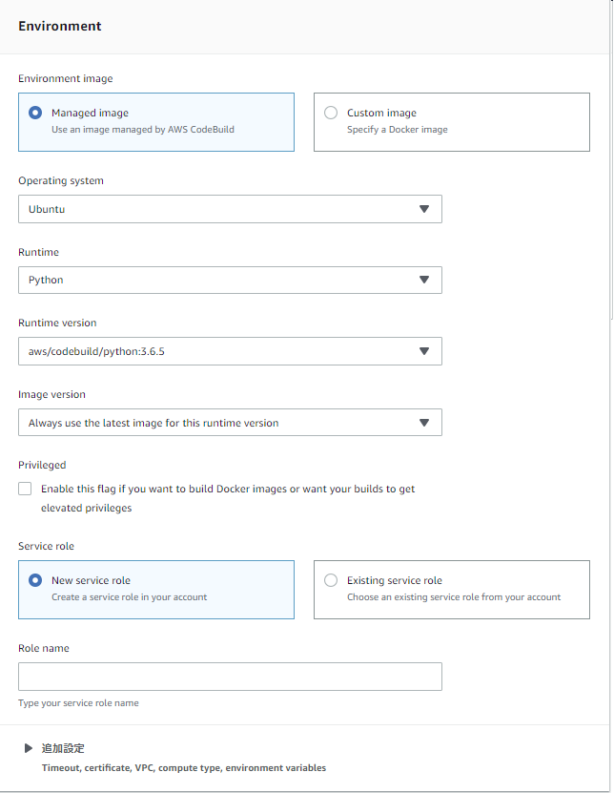The image size is (614, 793).
Task: Click the 追加設定 label text
Action: point(63,749)
